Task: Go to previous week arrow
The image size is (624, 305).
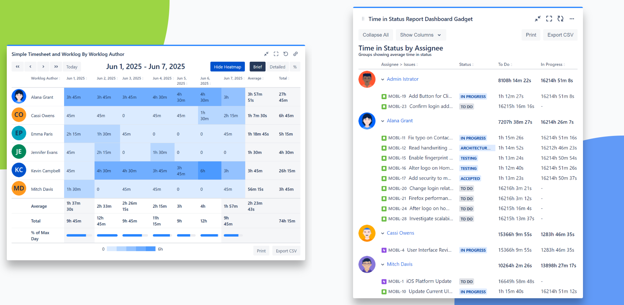Action: click(31, 67)
